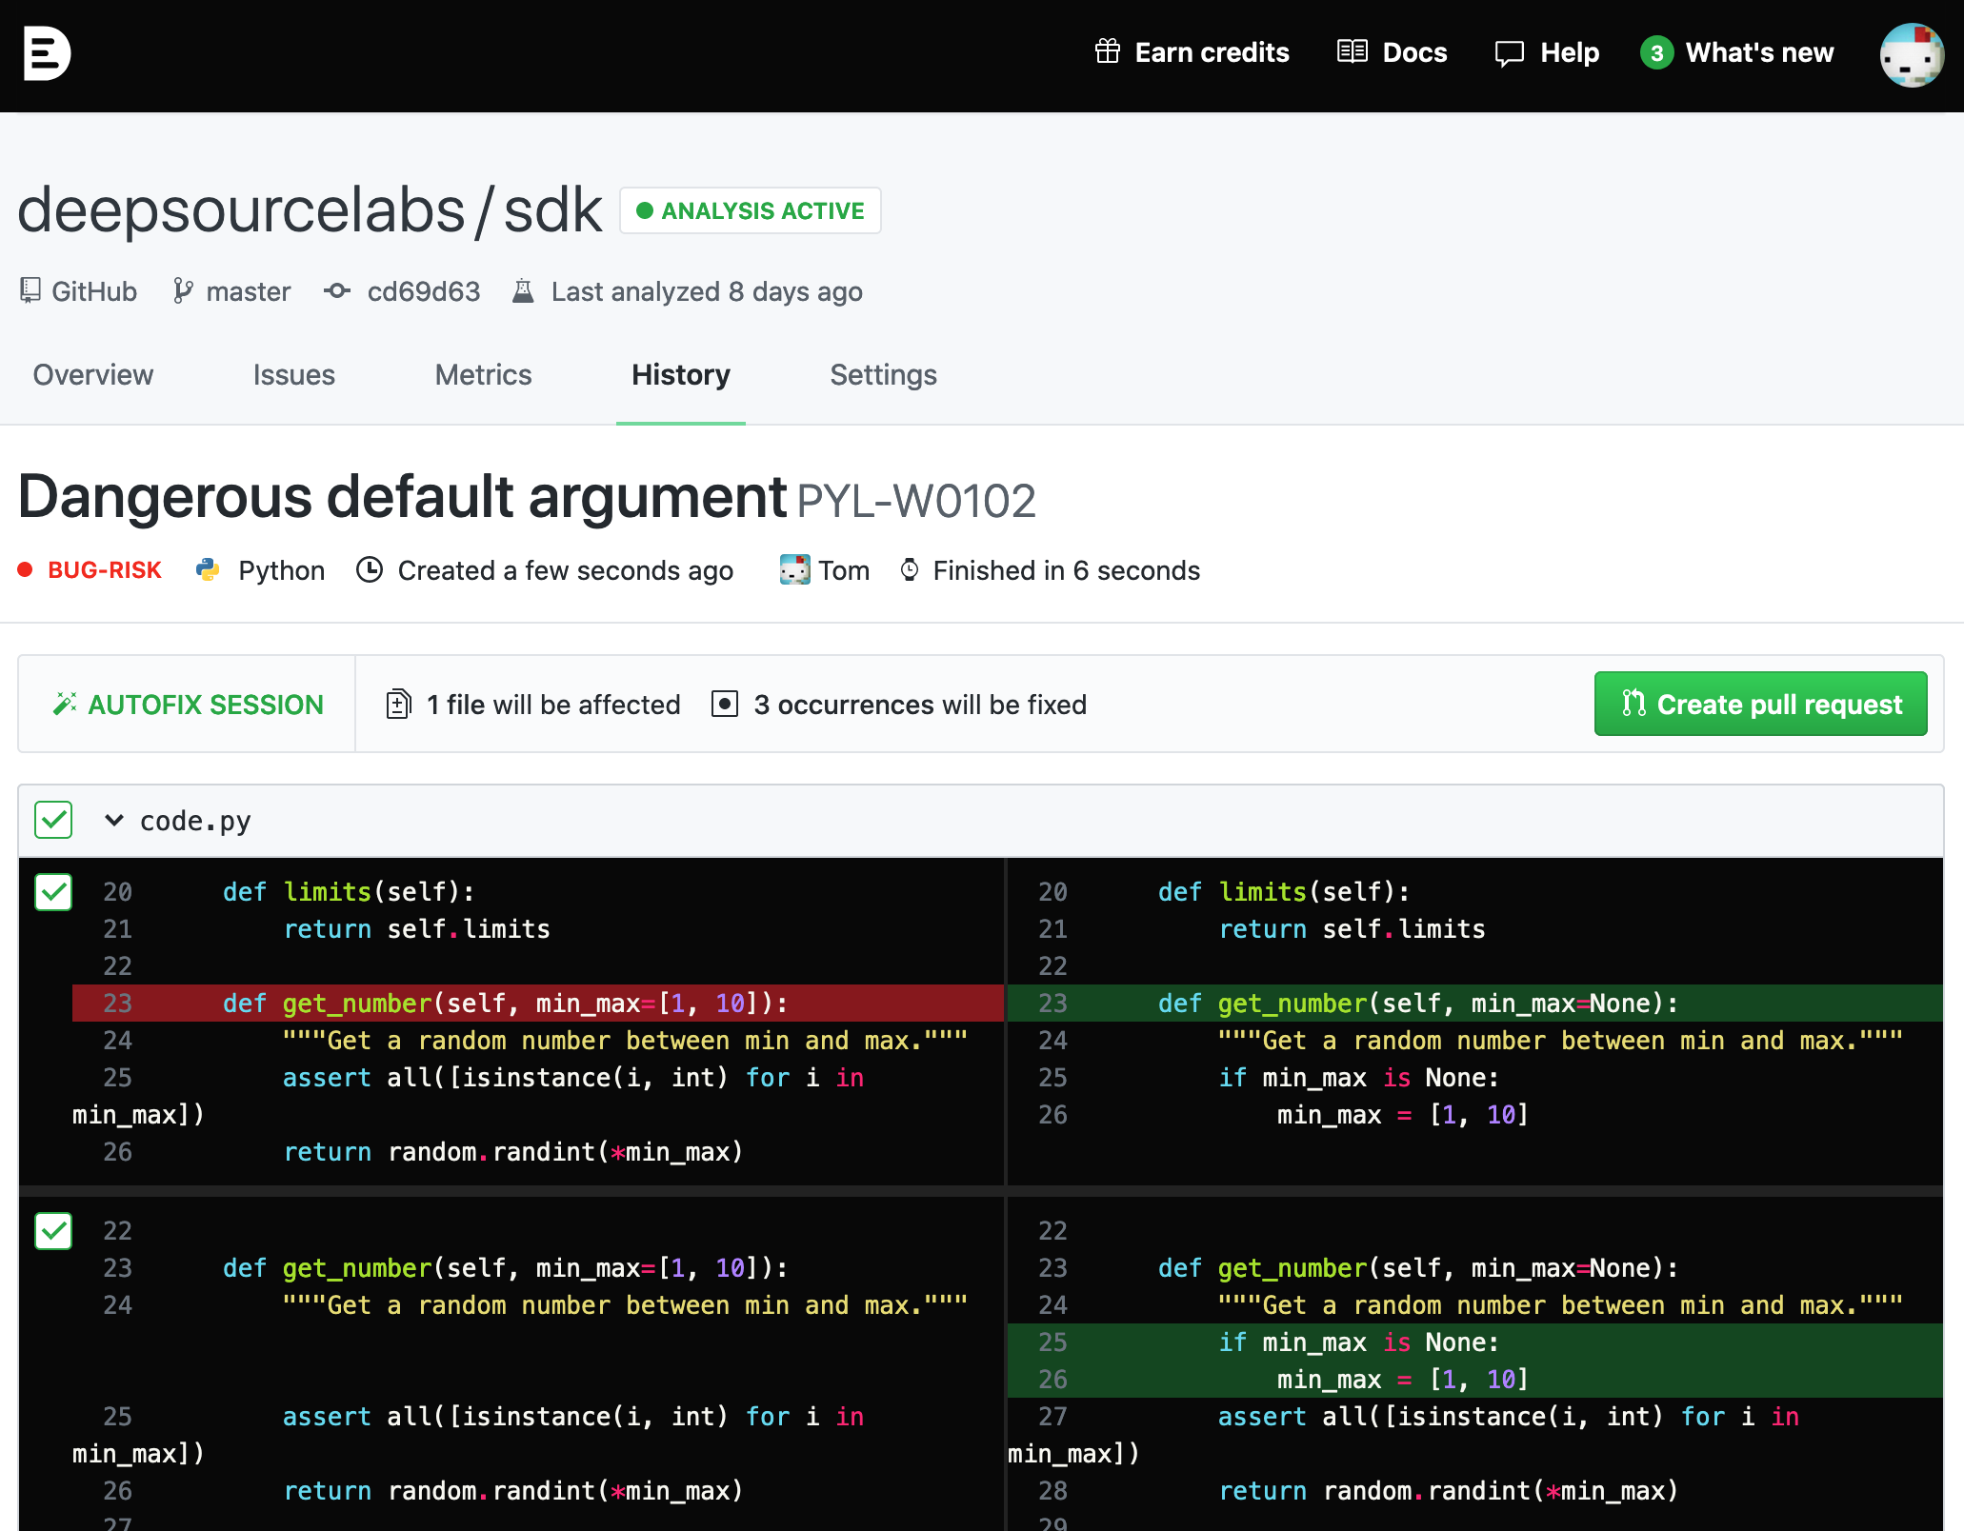Click the Help chat bubble icon
This screenshot has height=1531, width=1964.
coord(1509,53)
